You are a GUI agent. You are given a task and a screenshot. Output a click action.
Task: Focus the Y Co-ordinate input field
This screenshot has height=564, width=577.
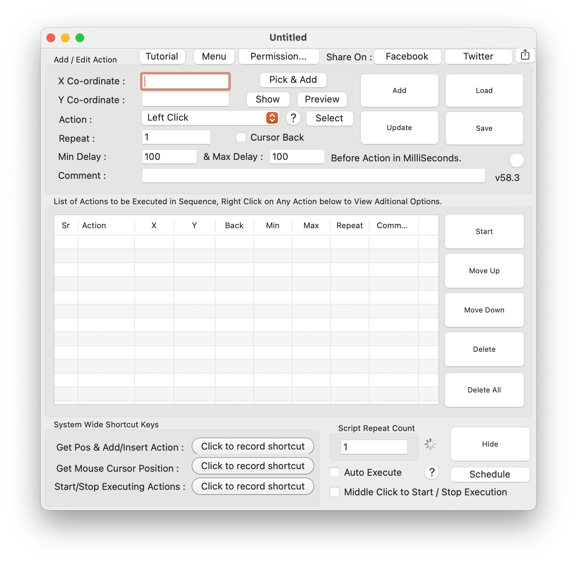tap(185, 99)
